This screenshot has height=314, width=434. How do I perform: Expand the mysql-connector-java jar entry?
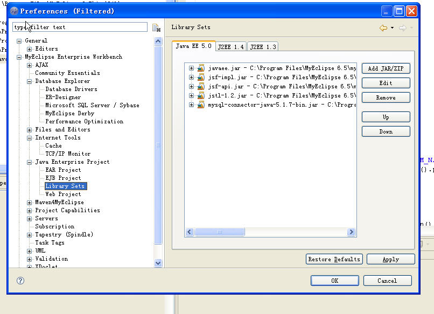coord(191,104)
